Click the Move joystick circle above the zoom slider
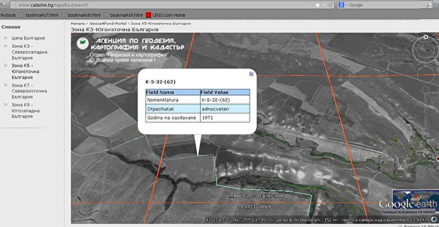This screenshot has height=227, width=439. [426, 75]
